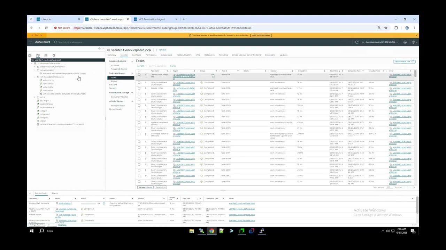
Task: Open the vSphere Client hamburger menu
Action: pos(31,42)
